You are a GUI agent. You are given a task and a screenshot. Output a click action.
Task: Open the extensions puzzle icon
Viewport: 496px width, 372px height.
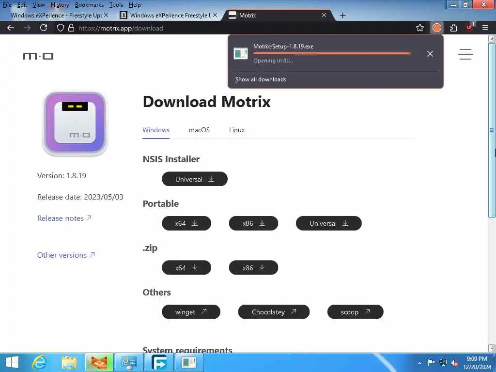453,28
